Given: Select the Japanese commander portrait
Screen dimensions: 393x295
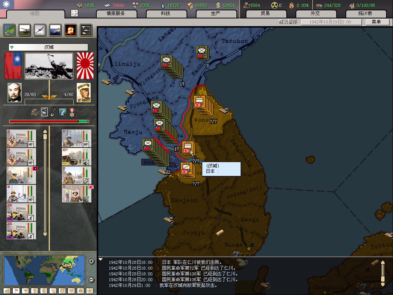Looking at the screenshot, I should click(x=84, y=93).
